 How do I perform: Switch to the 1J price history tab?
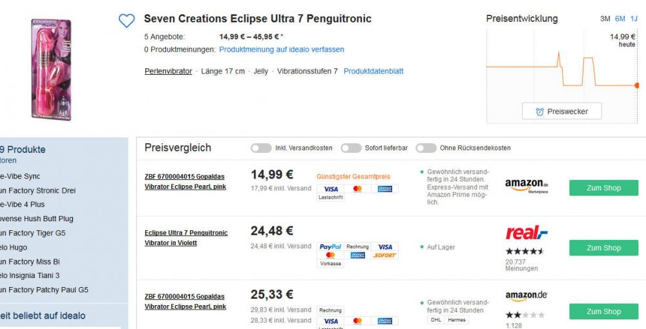pyautogui.click(x=634, y=19)
